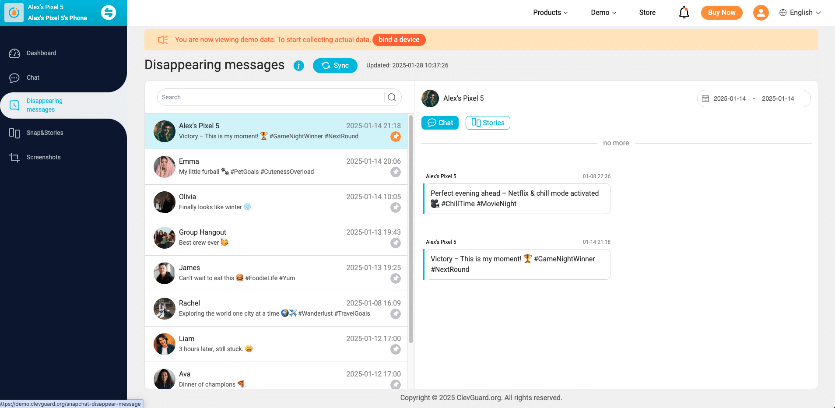Click the user account avatar icon
This screenshot has height=408, width=835.
coord(761,13)
